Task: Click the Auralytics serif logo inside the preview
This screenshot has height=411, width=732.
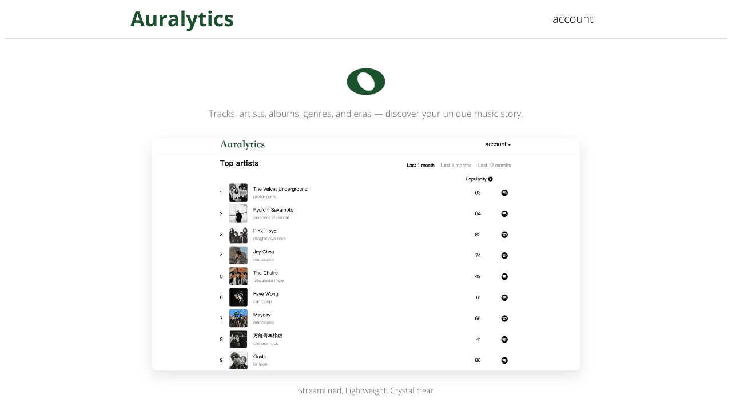Action: [x=242, y=144]
